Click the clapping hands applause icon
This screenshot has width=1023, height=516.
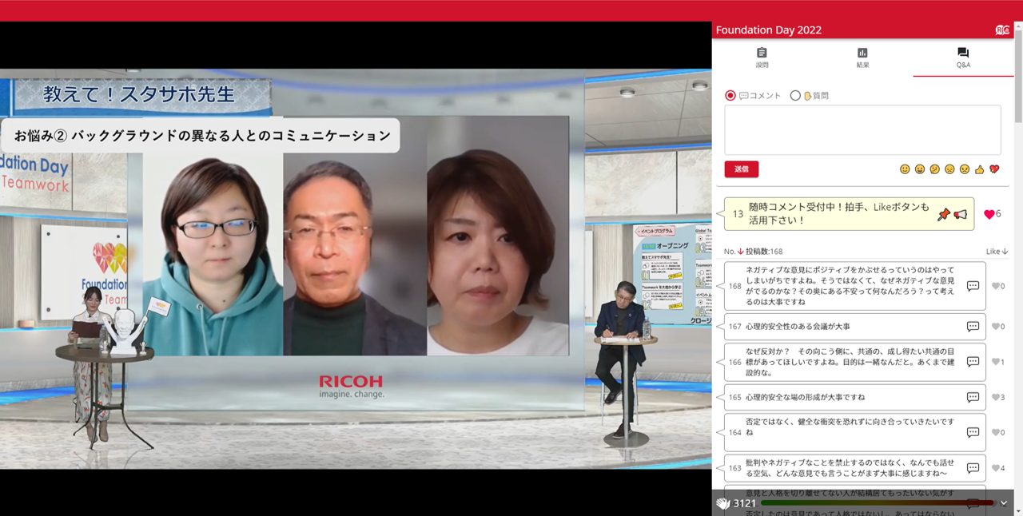[722, 503]
